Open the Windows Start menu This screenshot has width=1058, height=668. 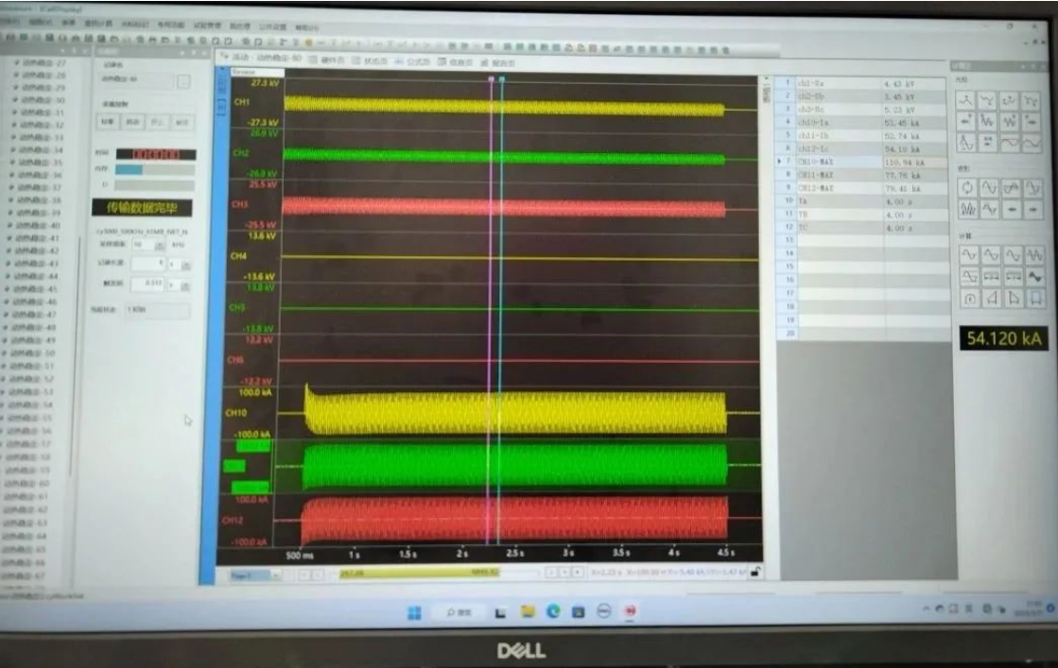coord(414,612)
